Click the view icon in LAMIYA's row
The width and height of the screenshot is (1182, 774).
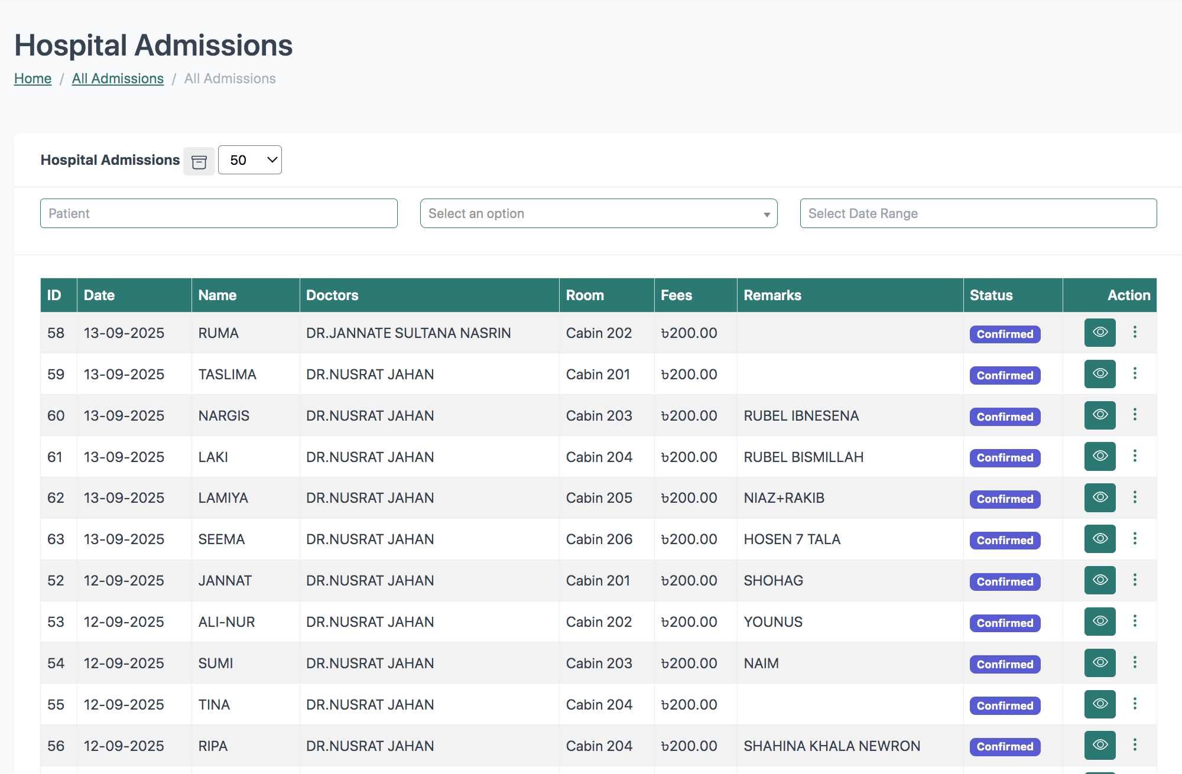(x=1099, y=497)
